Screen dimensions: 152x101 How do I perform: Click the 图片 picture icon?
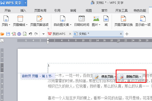tap(96, 18)
